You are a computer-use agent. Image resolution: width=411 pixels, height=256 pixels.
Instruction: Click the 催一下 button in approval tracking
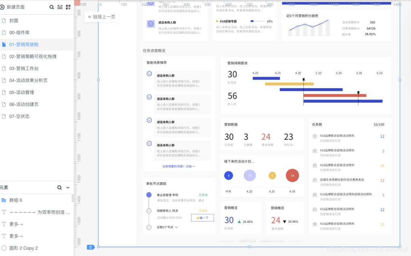pos(202,218)
